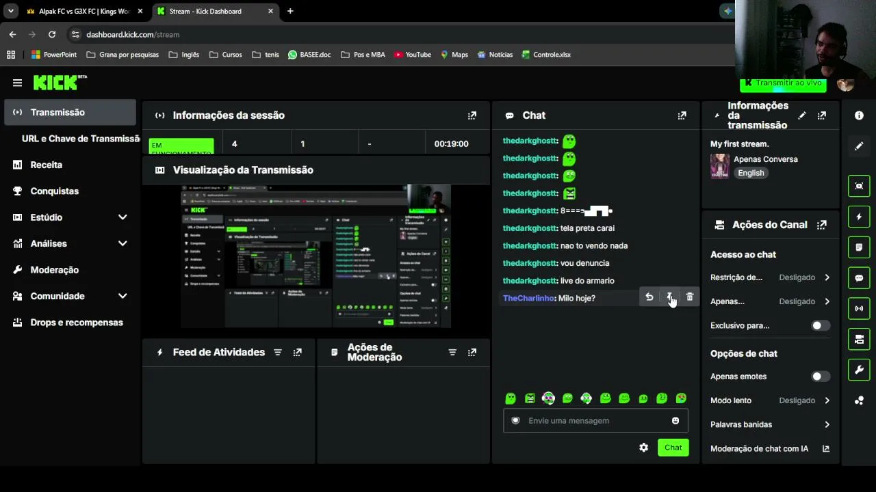Pop out the Feed de Atividades panel

pos(298,353)
